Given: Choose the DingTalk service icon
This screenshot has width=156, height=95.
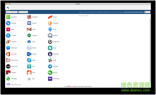Looking at the screenshot, I should 8,23.
